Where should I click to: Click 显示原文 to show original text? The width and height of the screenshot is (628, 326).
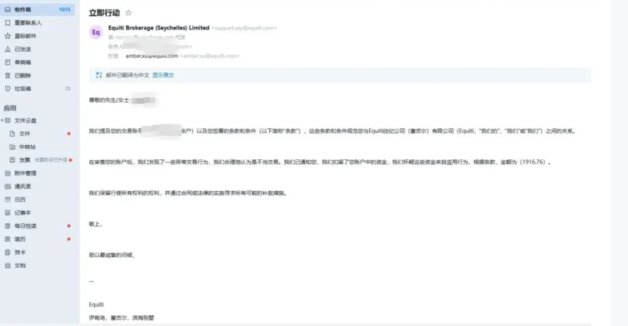[163, 75]
